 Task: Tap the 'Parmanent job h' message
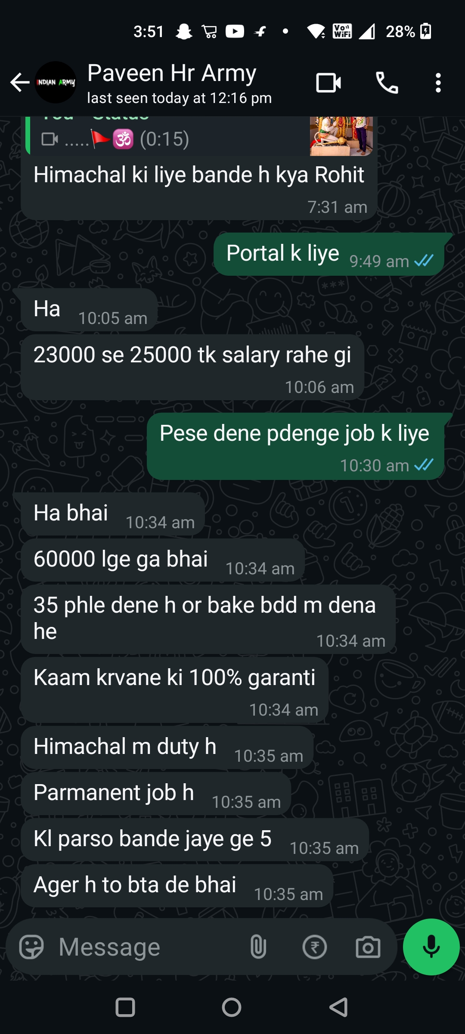[x=156, y=794]
